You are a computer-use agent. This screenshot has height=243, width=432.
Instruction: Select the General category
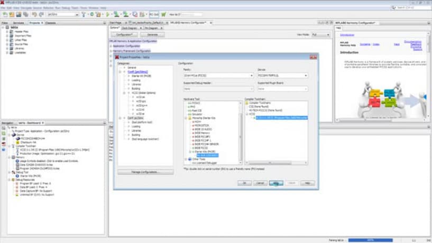(x=132, y=68)
